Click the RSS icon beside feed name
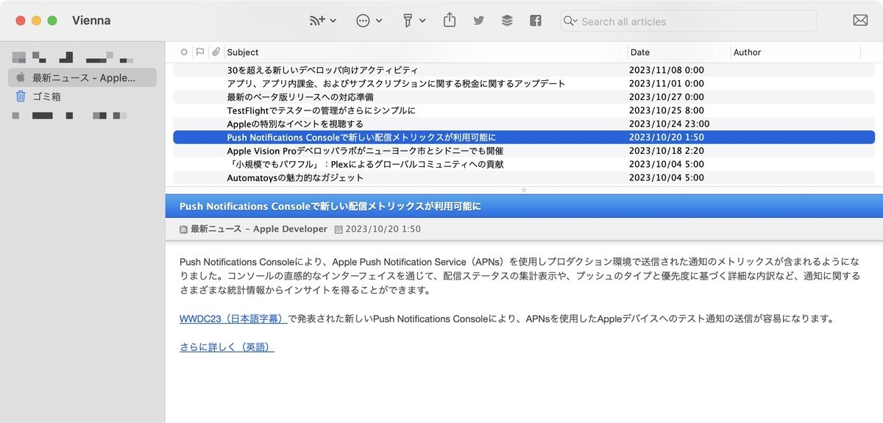The height and width of the screenshot is (423, 883). click(184, 230)
